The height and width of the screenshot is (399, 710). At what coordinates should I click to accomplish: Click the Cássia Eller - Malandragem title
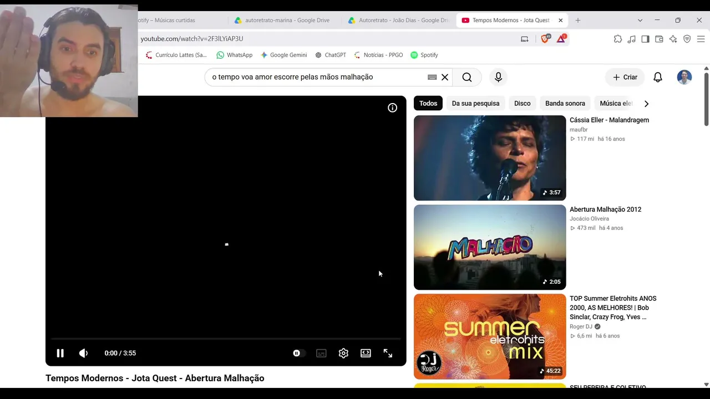609,120
